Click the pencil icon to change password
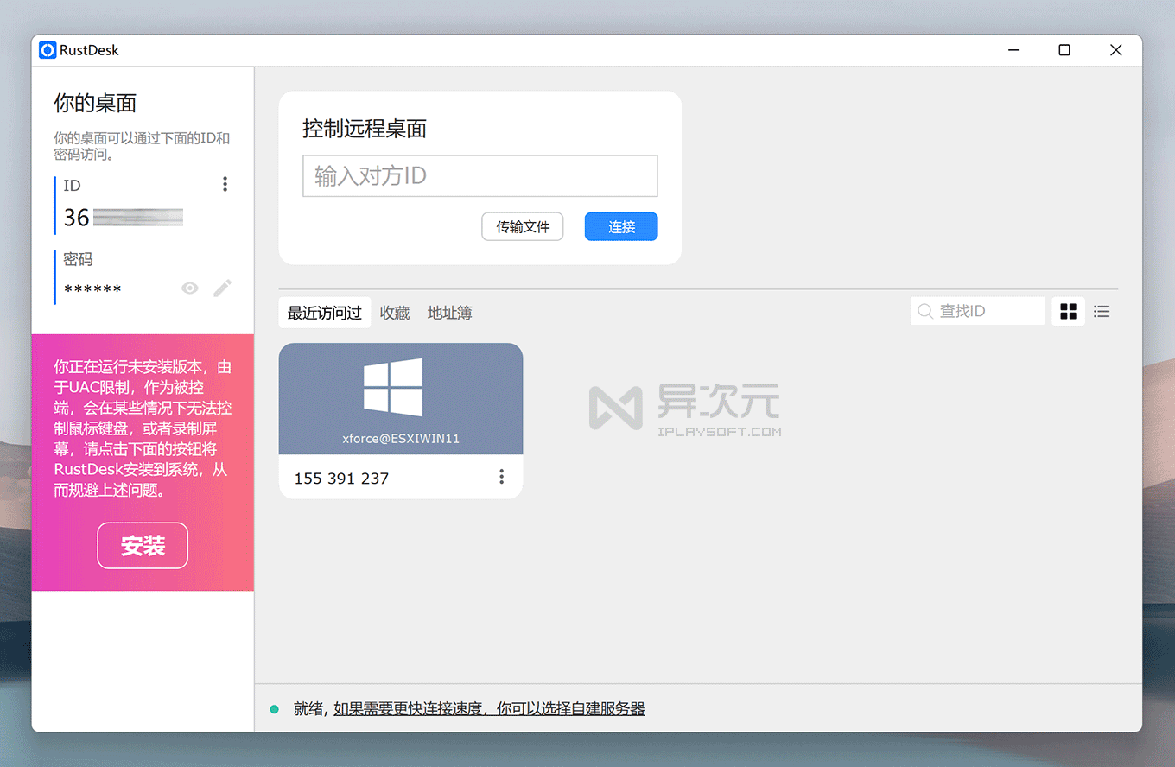The height and width of the screenshot is (767, 1175). point(222,288)
